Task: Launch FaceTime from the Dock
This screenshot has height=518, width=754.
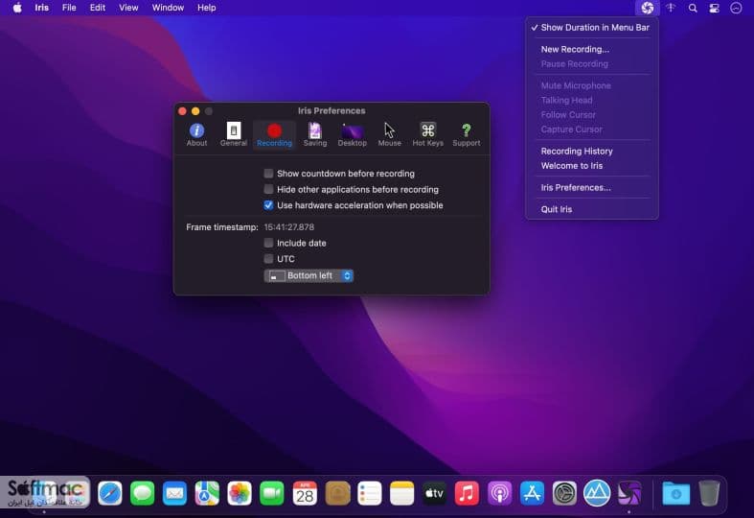Action: (272, 493)
